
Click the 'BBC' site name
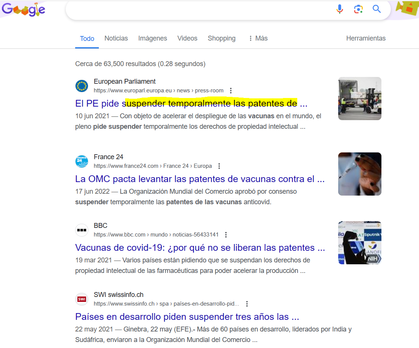(100, 226)
